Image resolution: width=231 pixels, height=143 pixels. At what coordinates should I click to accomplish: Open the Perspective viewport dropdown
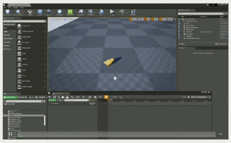click(57, 19)
